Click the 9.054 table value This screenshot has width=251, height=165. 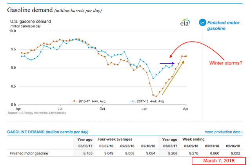pos(151,153)
